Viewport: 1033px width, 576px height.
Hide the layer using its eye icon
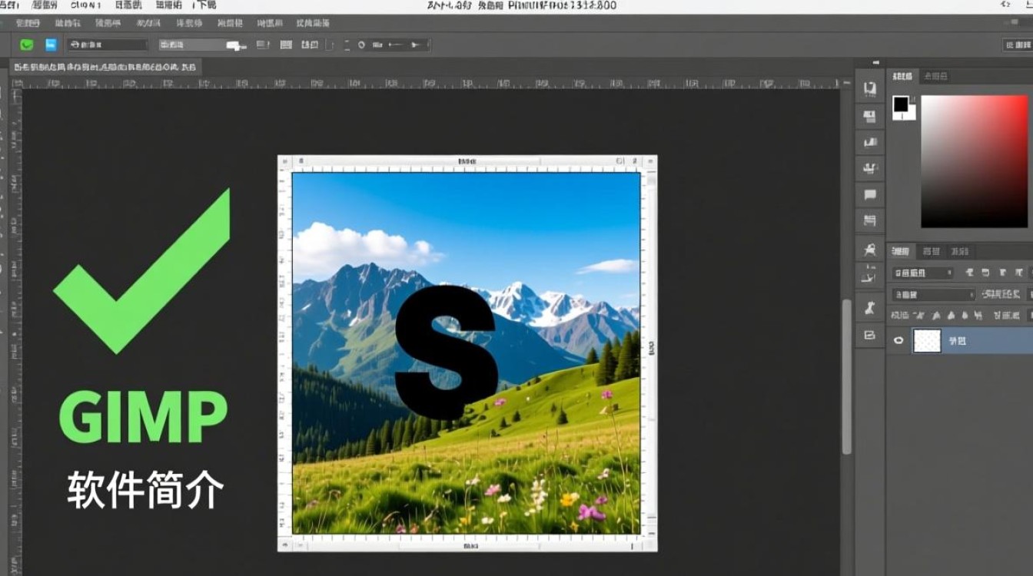pyautogui.click(x=898, y=340)
